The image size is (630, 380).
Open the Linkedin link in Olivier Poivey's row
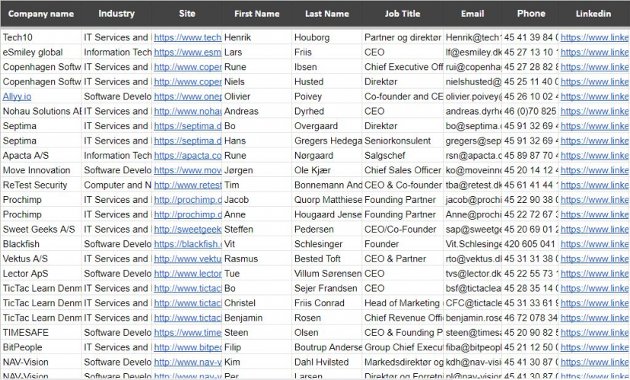594,97
